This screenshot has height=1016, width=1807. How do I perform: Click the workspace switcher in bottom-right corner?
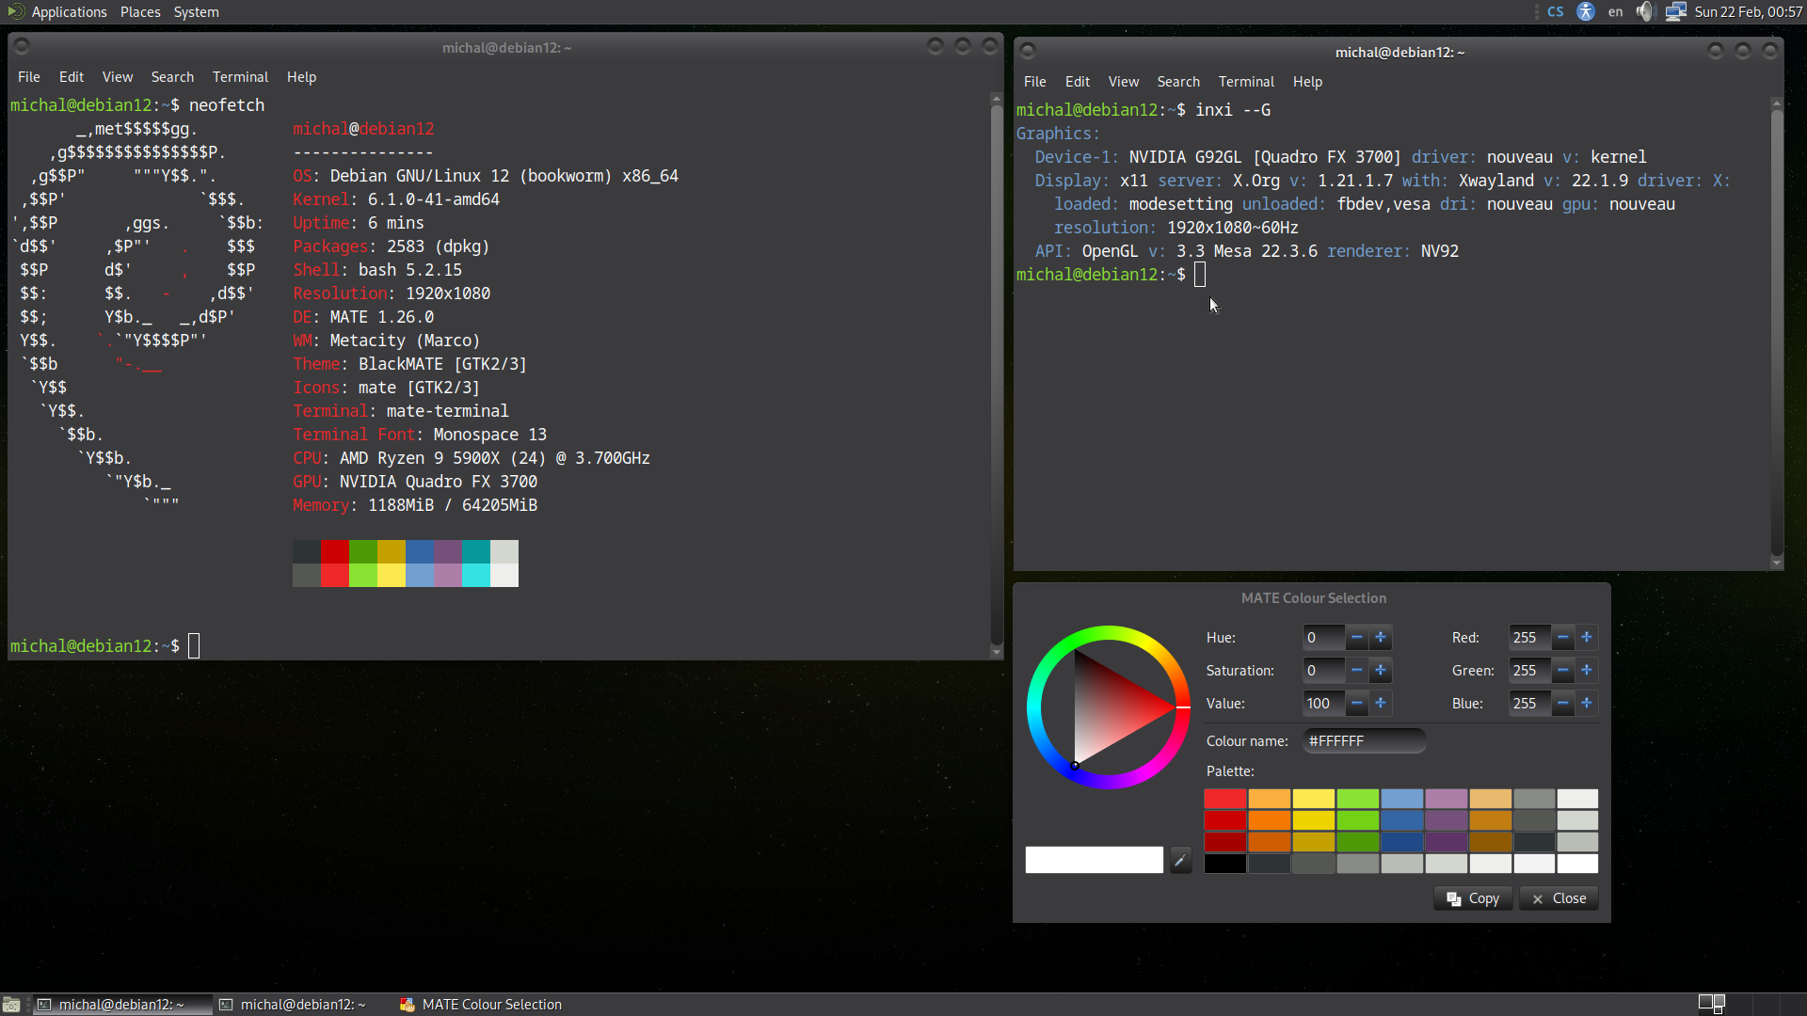(x=1711, y=1003)
